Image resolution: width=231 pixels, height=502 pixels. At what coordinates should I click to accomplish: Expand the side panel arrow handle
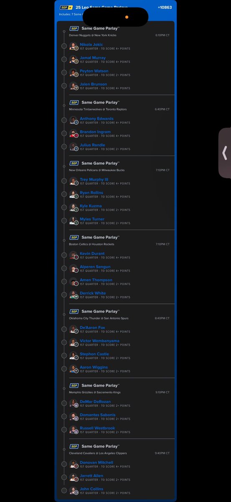pos(225,153)
